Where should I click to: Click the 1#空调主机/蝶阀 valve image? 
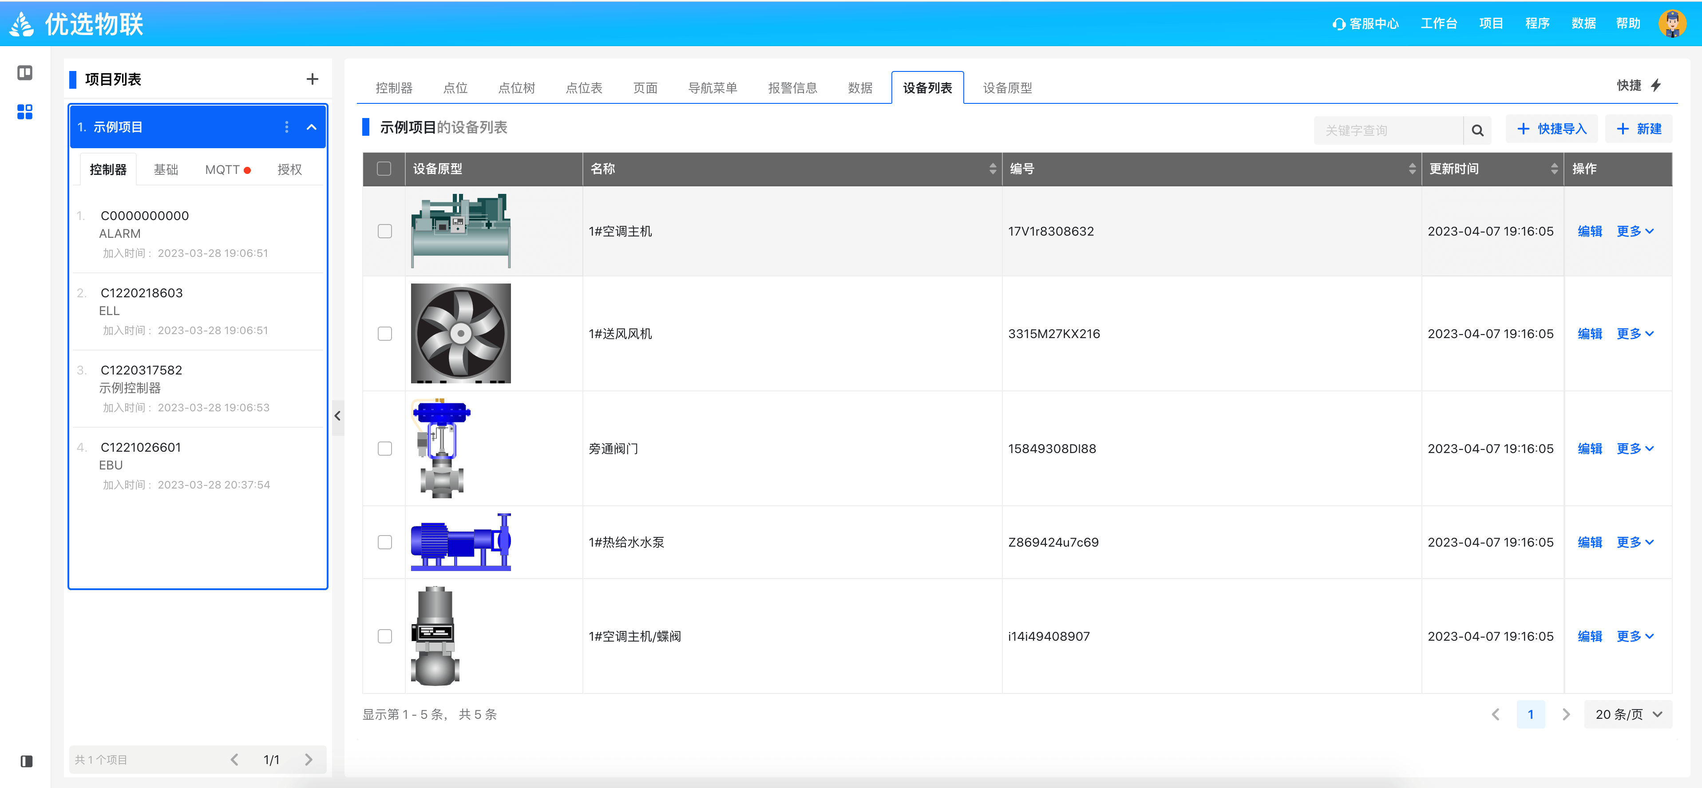click(435, 636)
